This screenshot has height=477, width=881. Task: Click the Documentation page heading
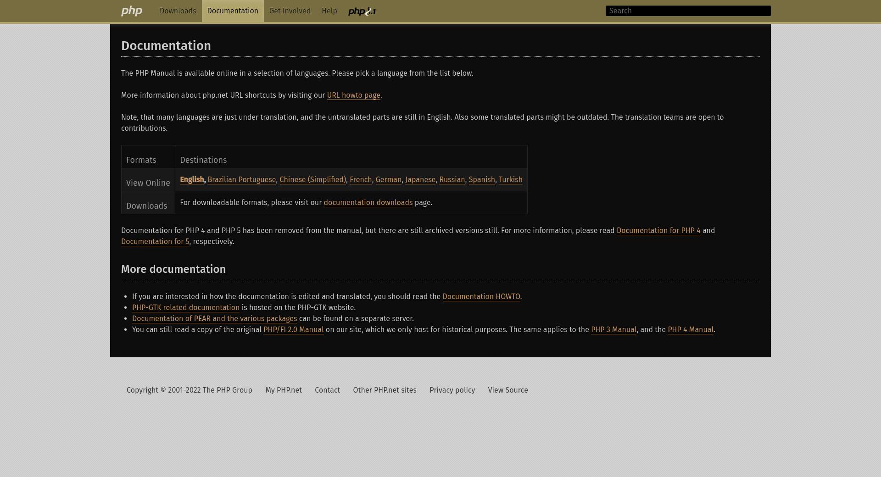point(166,46)
